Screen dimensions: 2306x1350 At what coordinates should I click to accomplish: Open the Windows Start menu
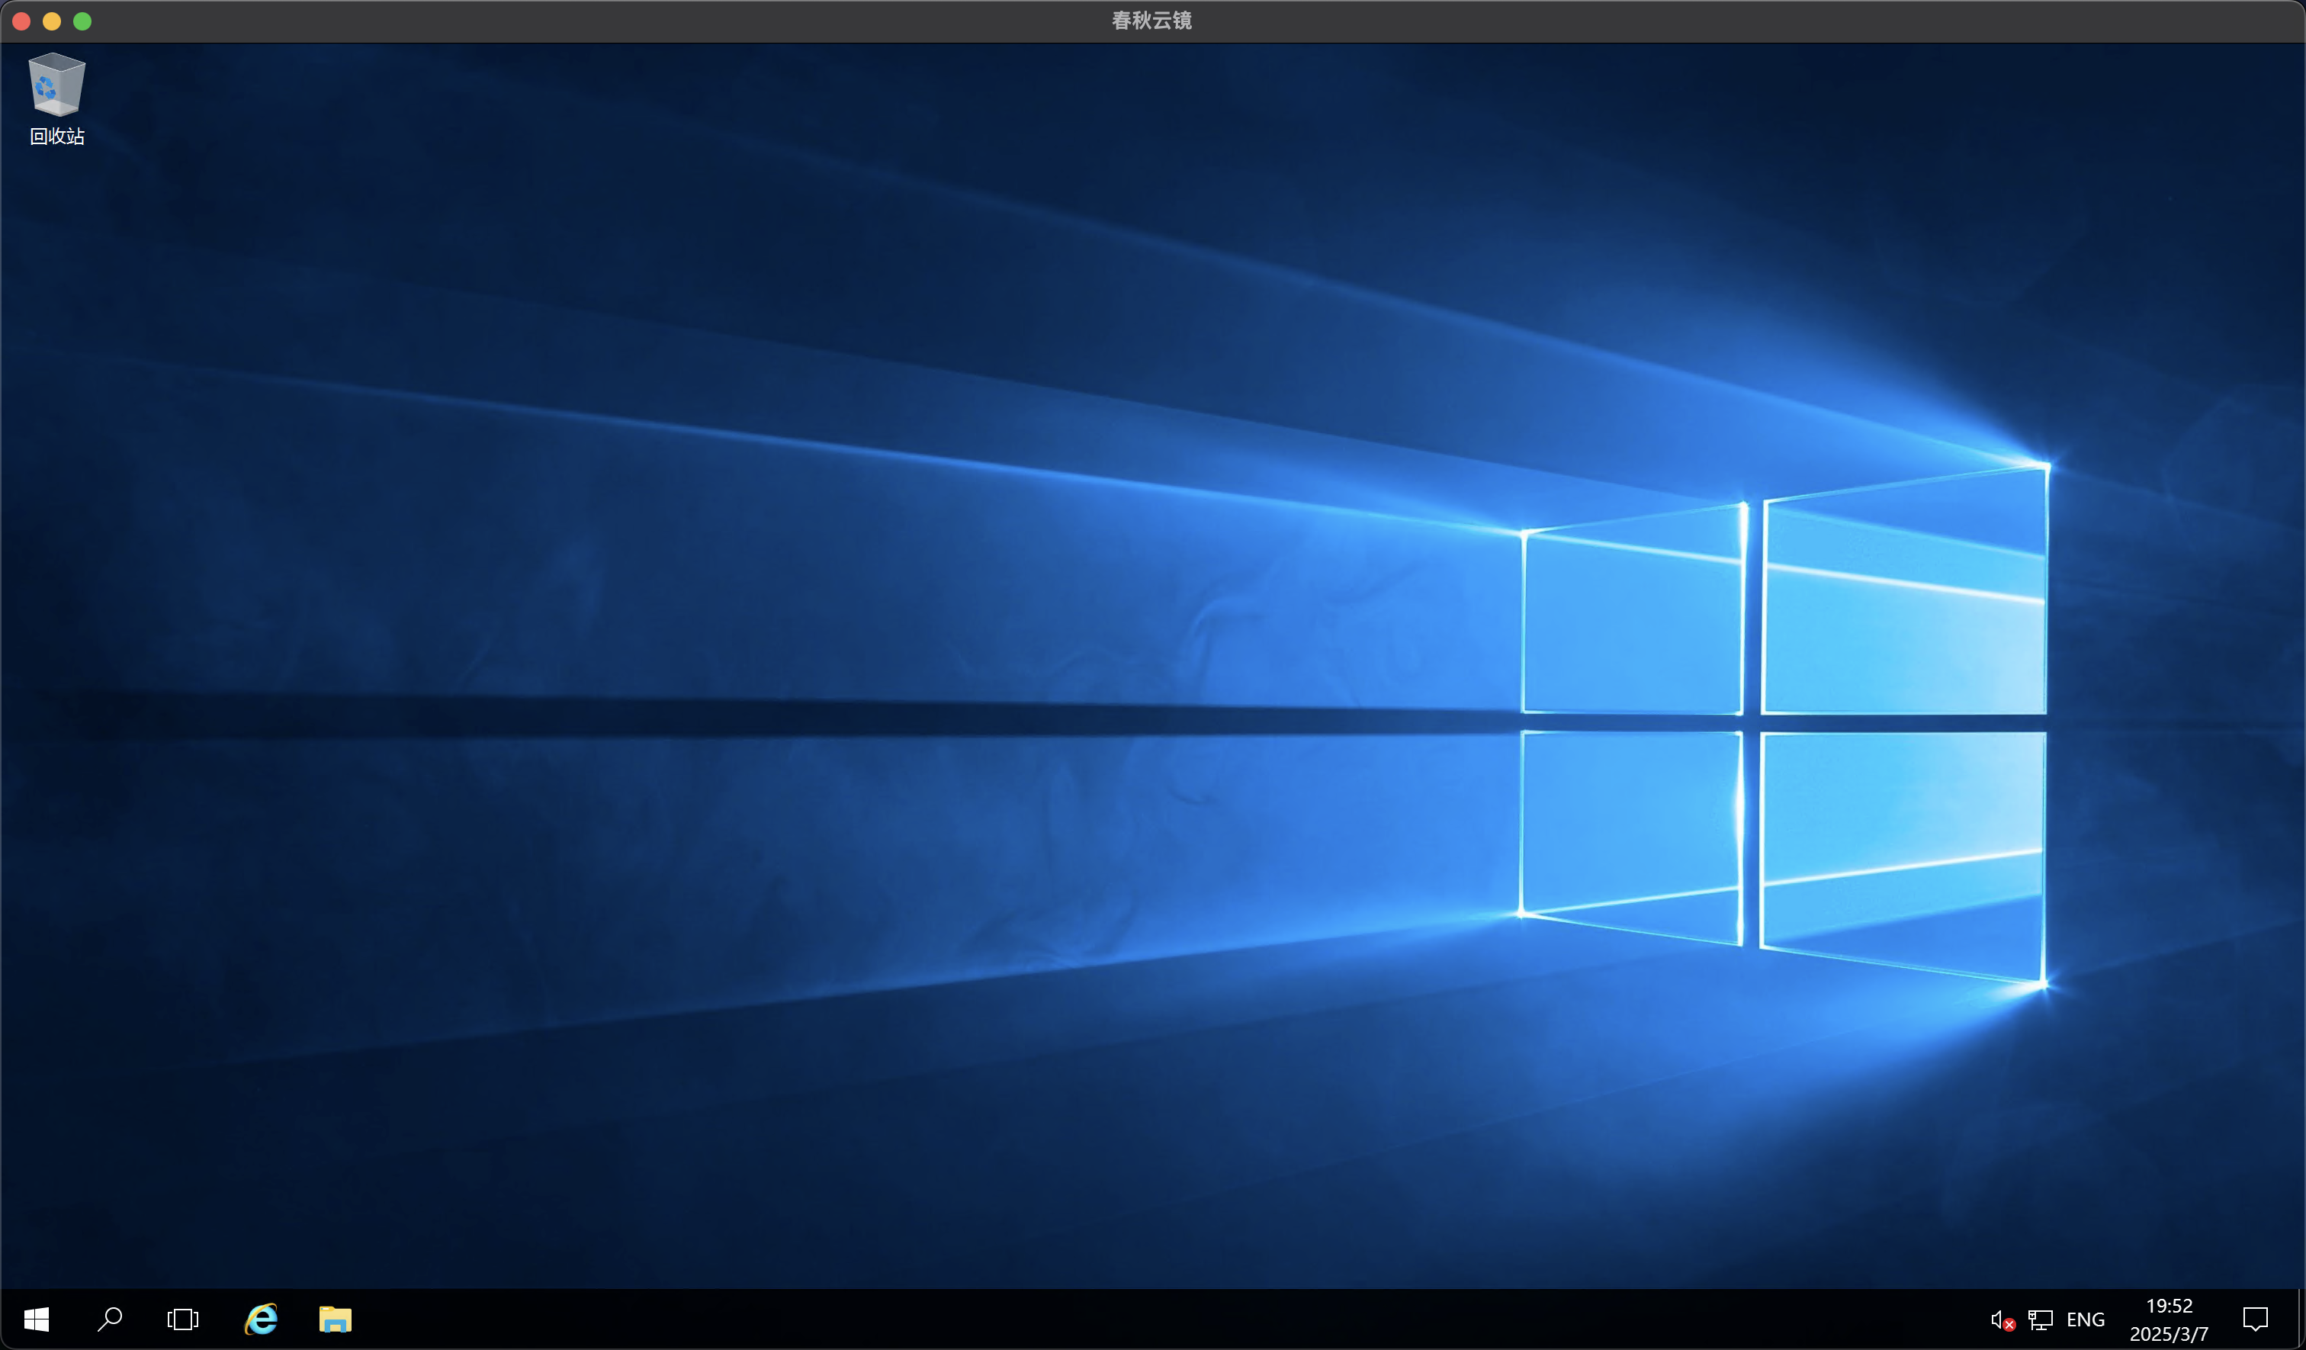click(37, 1319)
